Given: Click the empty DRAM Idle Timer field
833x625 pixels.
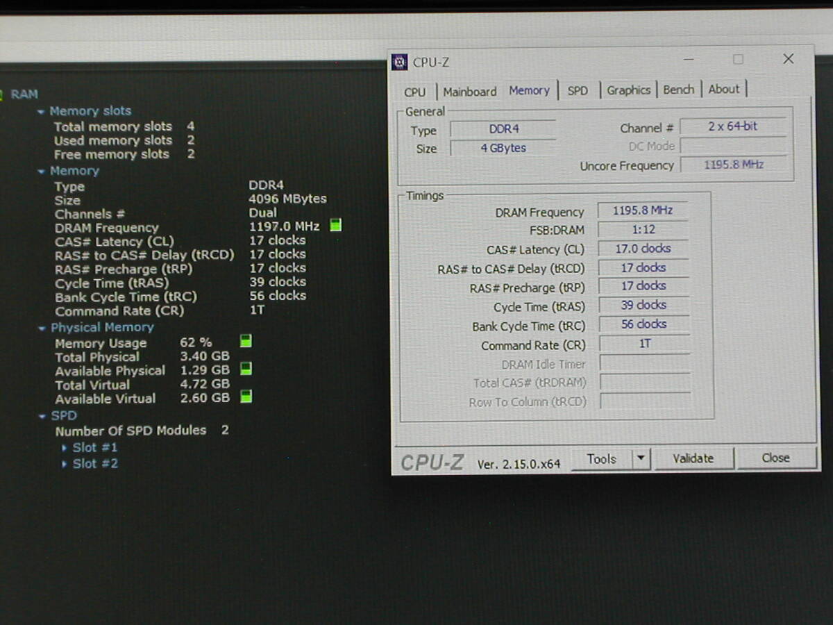Looking at the screenshot, I should [645, 363].
